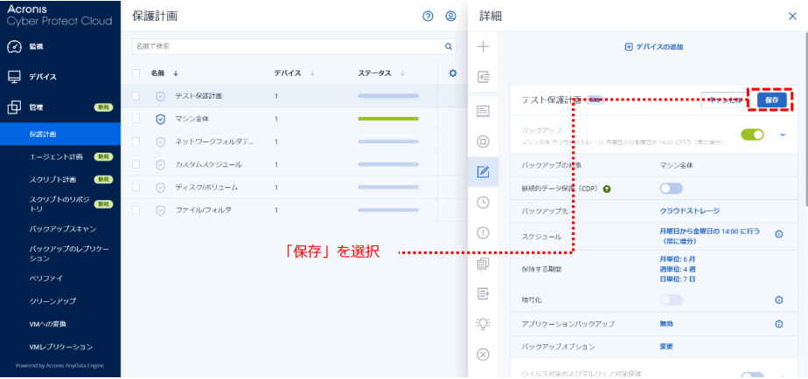This screenshot has width=808, height=379.
Task: Enable the 継続的データ保護 (CDP) switch
Action: click(671, 188)
